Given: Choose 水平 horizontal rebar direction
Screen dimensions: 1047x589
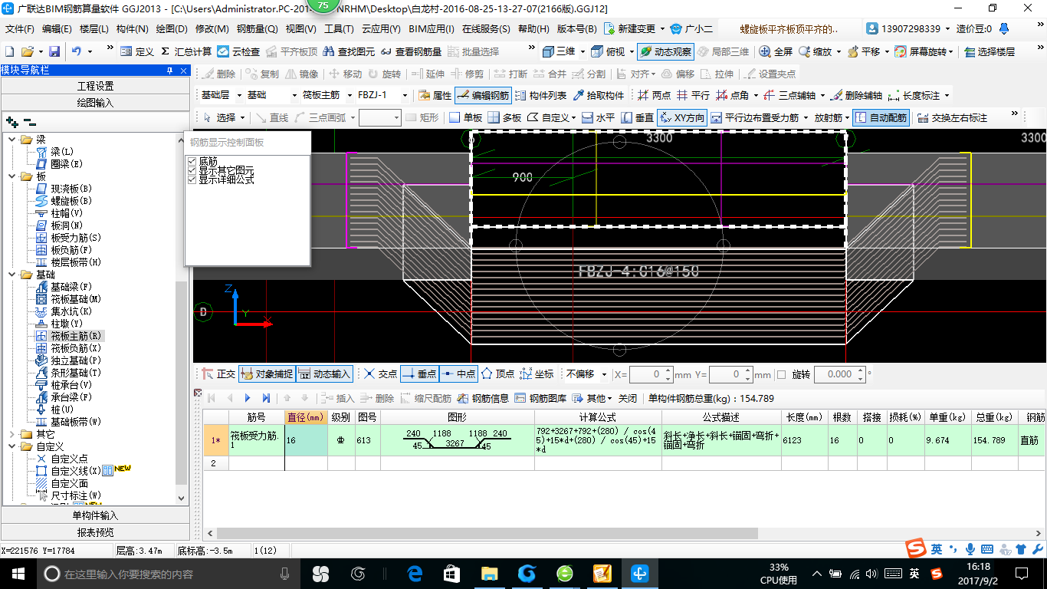Looking at the screenshot, I should 598,117.
